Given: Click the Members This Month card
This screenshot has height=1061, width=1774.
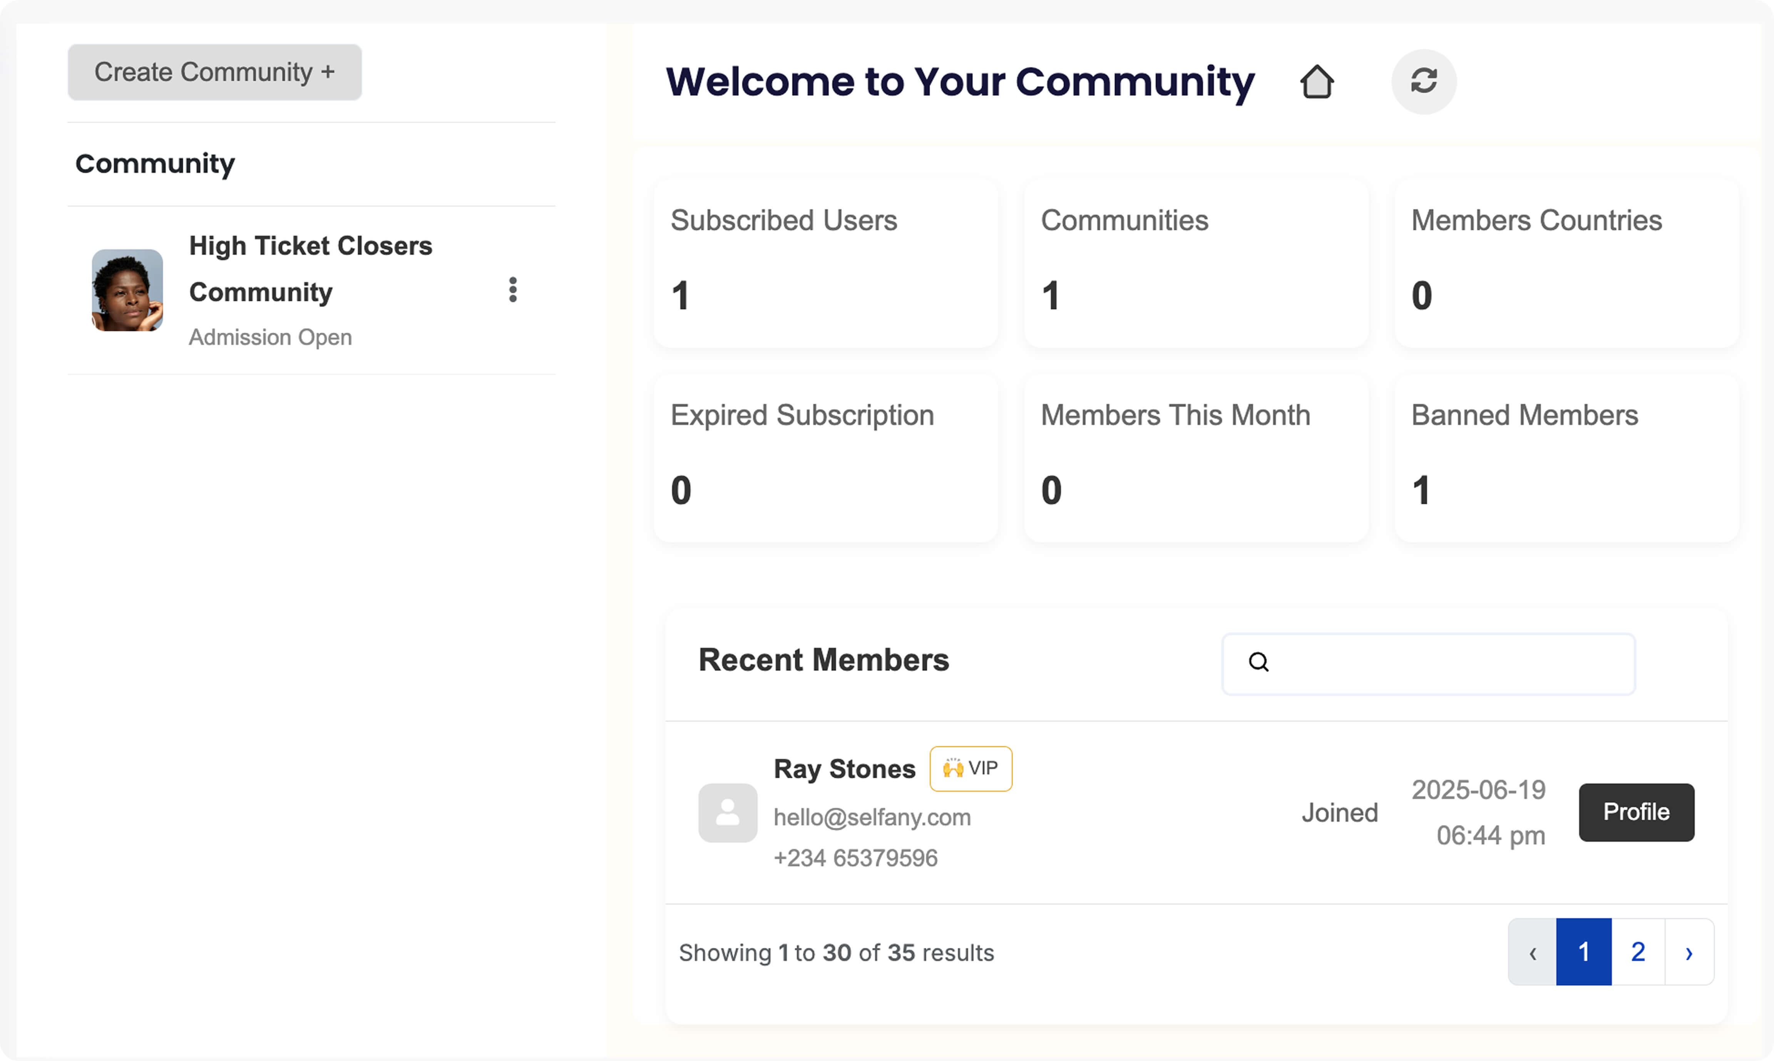Looking at the screenshot, I should [x=1196, y=458].
